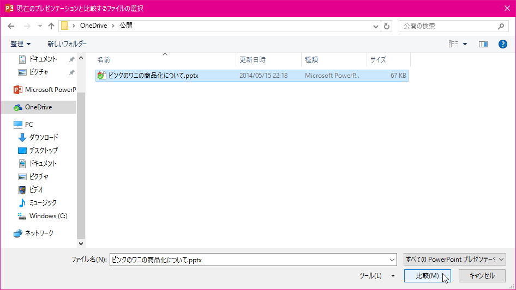Sort by the 種類 column header
The width and height of the screenshot is (516, 290).
pos(334,60)
